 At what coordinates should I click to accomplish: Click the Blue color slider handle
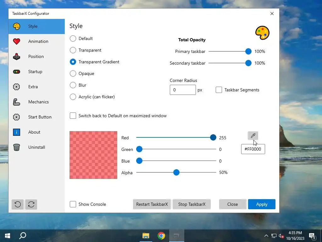tap(139, 161)
